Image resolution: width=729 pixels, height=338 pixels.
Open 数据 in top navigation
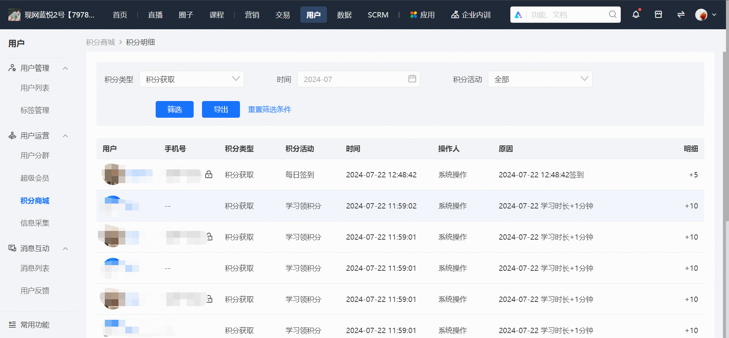pyautogui.click(x=344, y=15)
